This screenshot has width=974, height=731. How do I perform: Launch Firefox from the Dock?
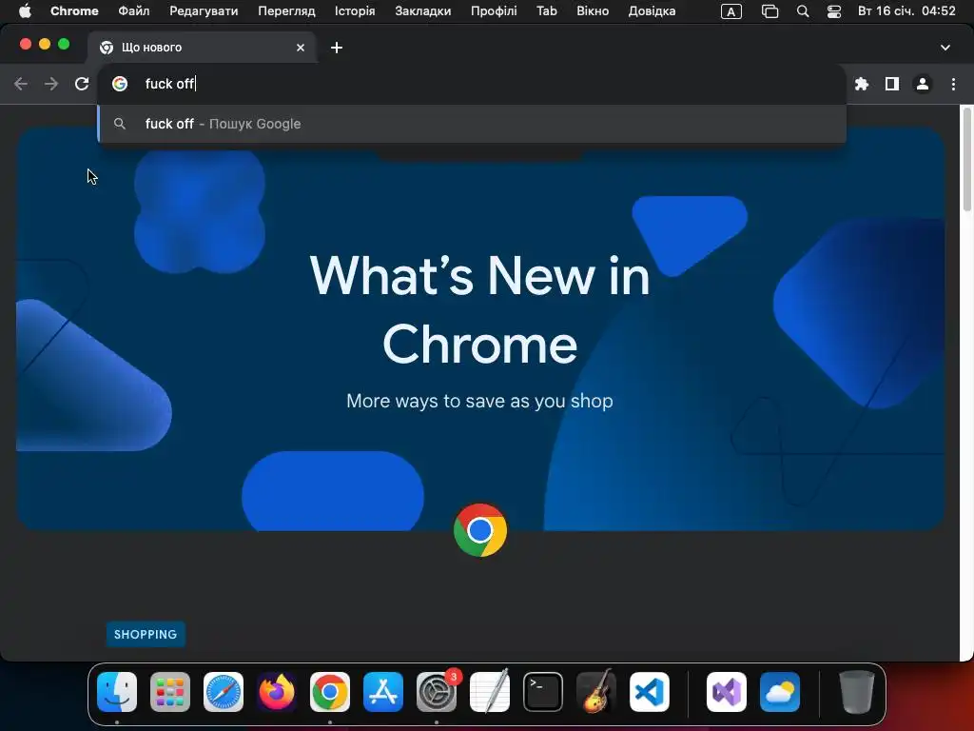[277, 692]
